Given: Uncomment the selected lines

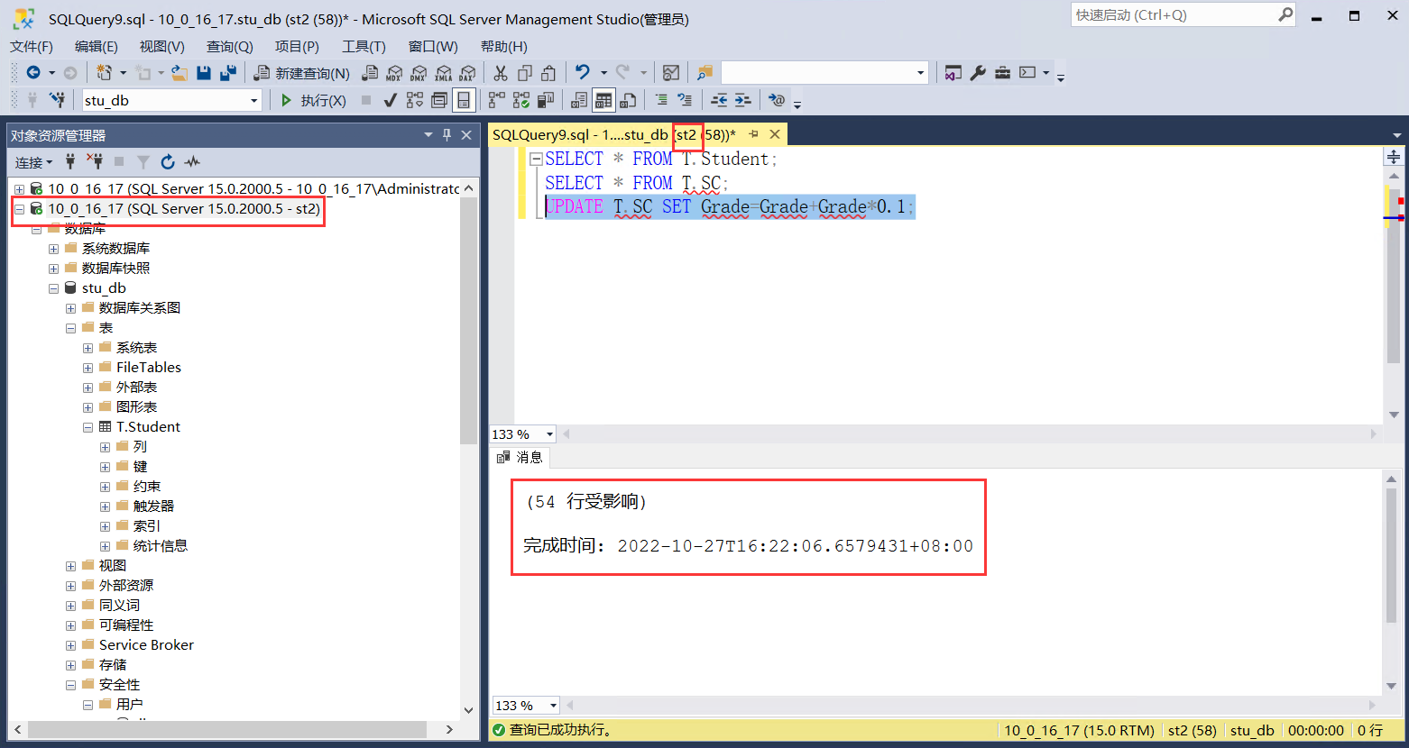Looking at the screenshot, I should 685,100.
